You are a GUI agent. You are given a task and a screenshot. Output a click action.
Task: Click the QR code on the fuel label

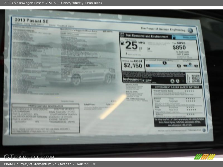tap(196, 78)
